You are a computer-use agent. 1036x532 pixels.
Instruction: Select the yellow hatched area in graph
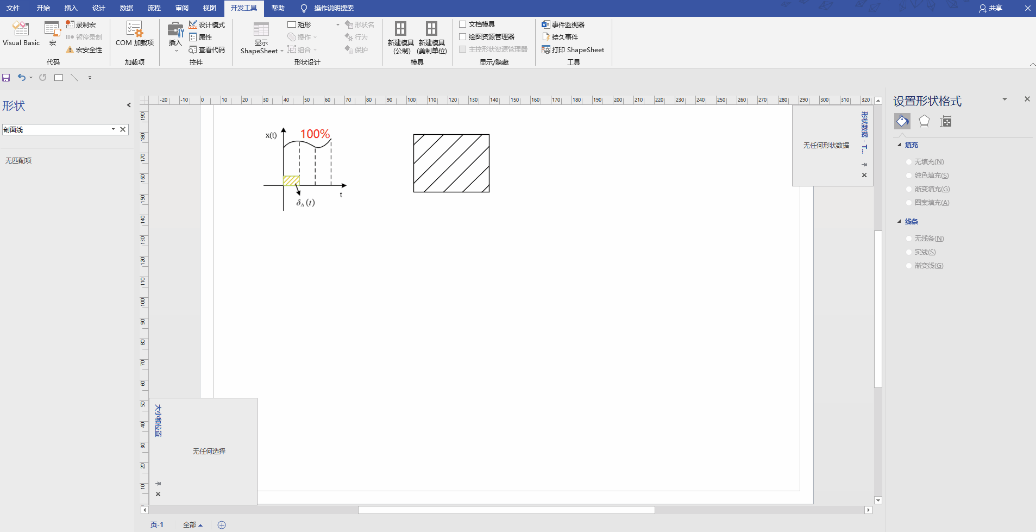pos(291,180)
